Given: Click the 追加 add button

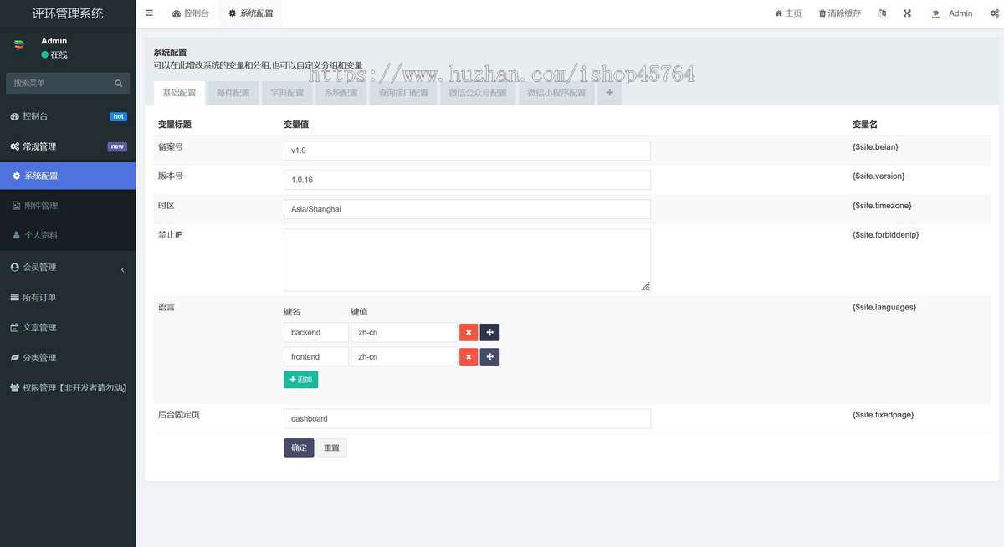Looking at the screenshot, I should [x=300, y=380].
